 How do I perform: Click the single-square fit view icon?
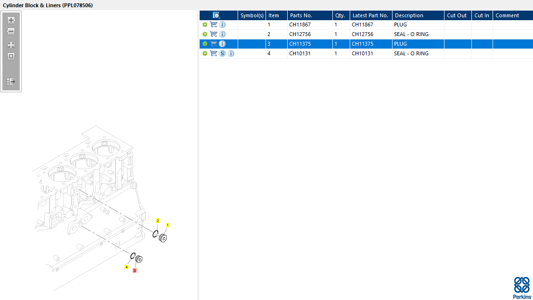point(11,56)
